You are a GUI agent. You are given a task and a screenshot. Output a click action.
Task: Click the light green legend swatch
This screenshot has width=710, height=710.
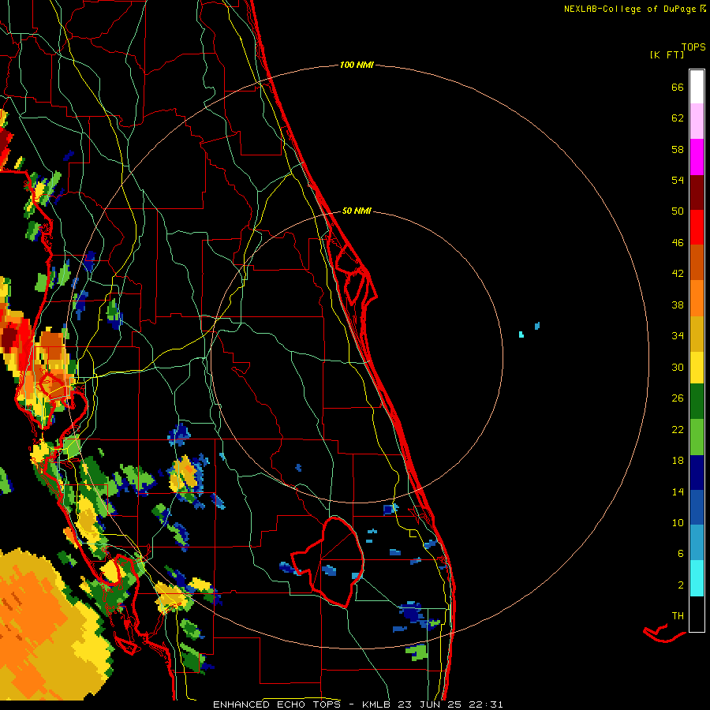pyautogui.click(x=697, y=437)
